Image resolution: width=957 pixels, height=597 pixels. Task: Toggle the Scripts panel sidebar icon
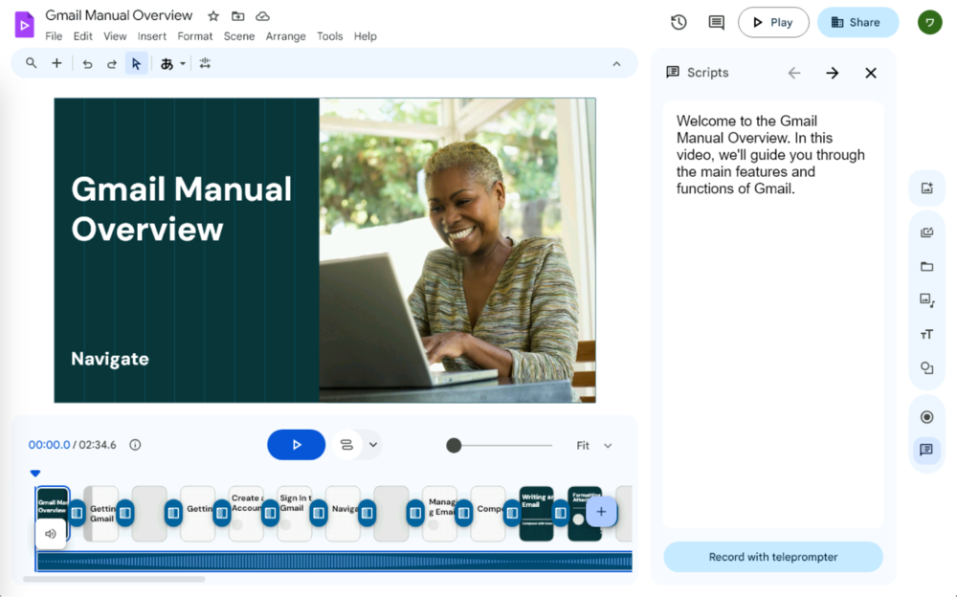(x=926, y=450)
